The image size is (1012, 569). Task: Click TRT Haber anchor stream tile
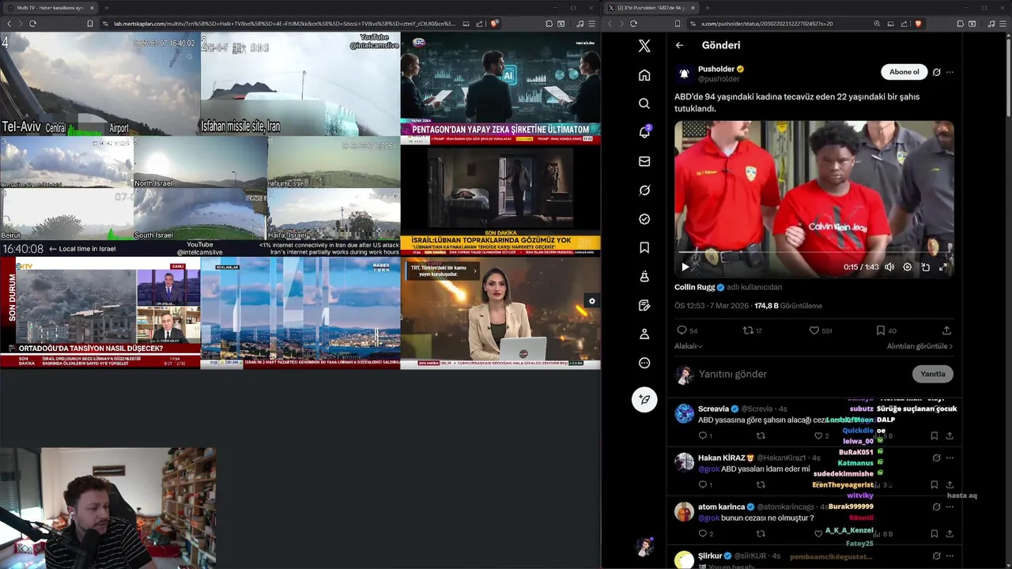[x=500, y=313]
